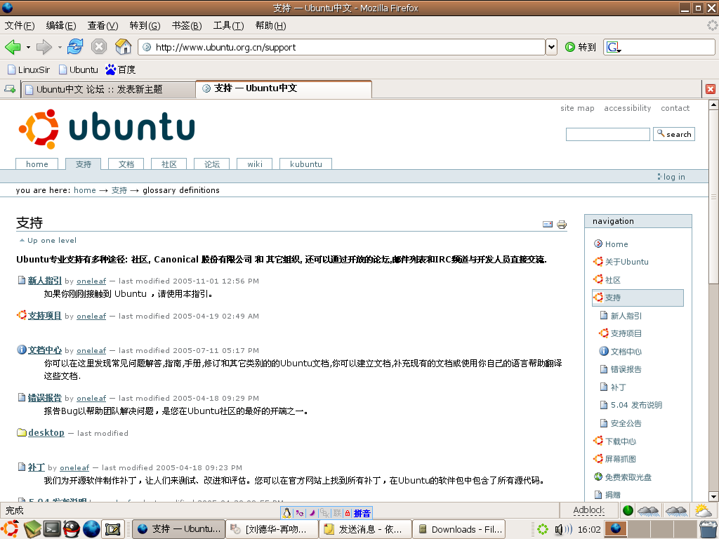This screenshot has height=539, width=719.
Task: Open the 文件(F) menu
Action: click(19, 26)
